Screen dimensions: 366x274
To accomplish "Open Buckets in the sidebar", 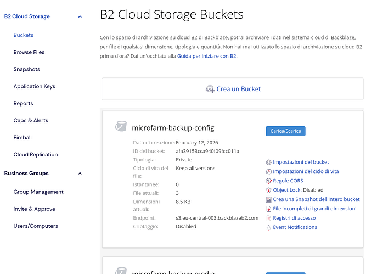I will [x=24, y=35].
